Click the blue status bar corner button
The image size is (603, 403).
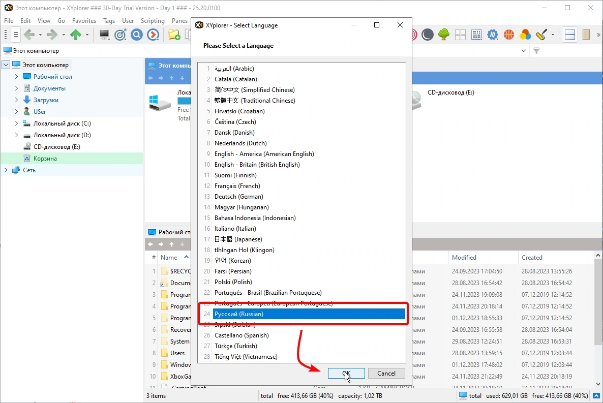[x=596, y=395]
